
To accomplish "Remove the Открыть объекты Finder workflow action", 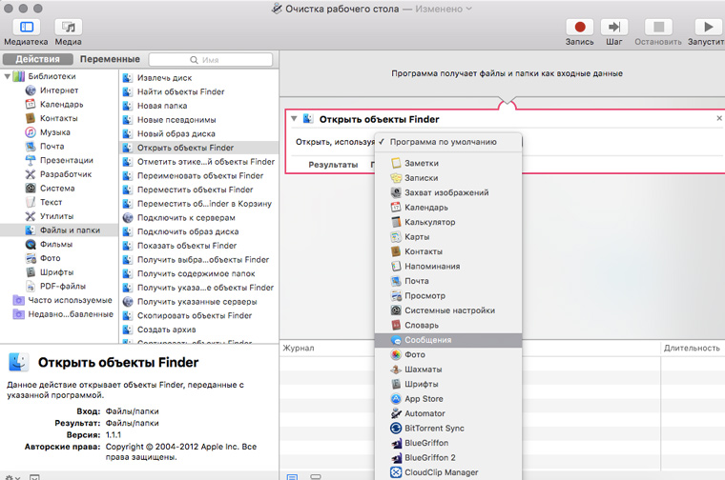I will click(x=719, y=119).
